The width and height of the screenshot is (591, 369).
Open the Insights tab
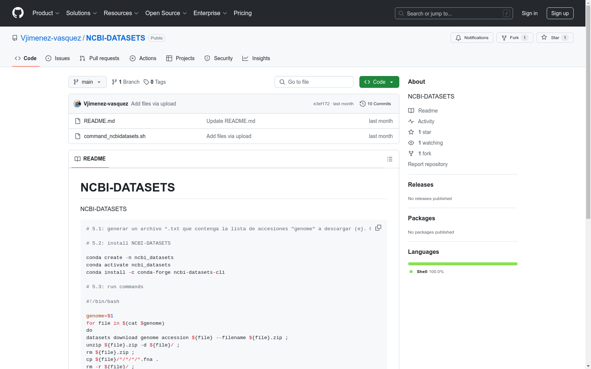click(256, 58)
